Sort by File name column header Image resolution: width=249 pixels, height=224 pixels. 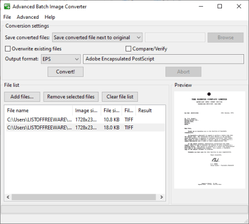pyautogui.click(x=39, y=111)
